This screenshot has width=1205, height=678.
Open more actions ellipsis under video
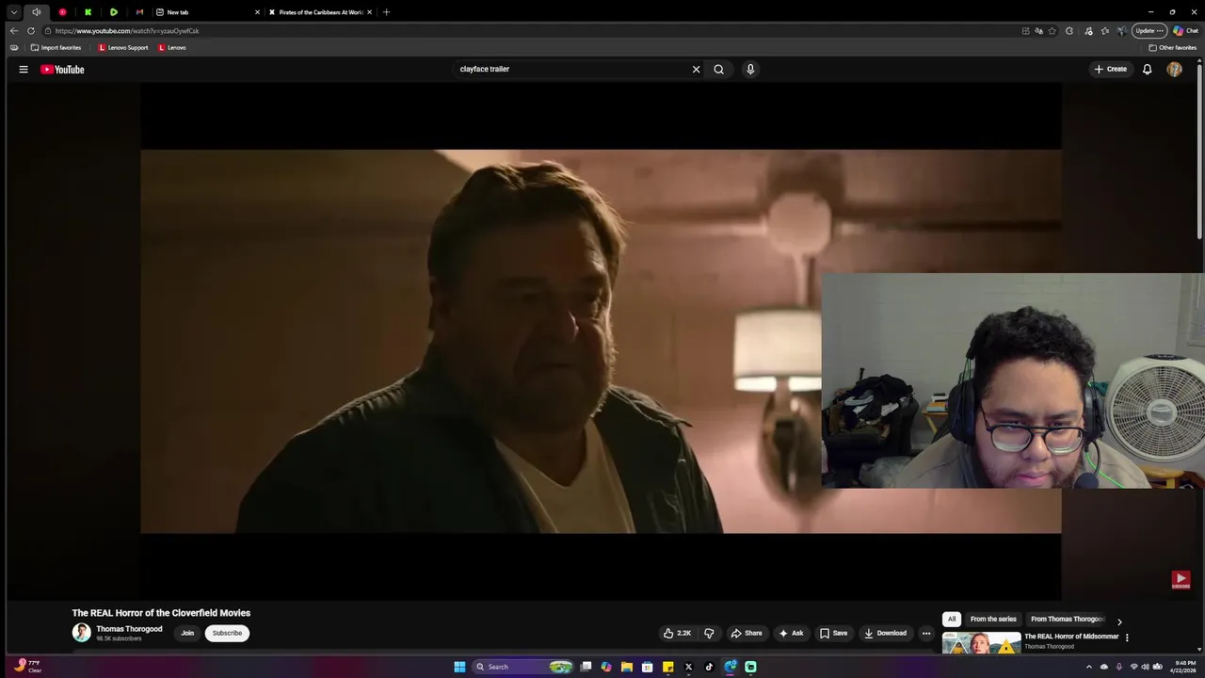coord(925,633)
